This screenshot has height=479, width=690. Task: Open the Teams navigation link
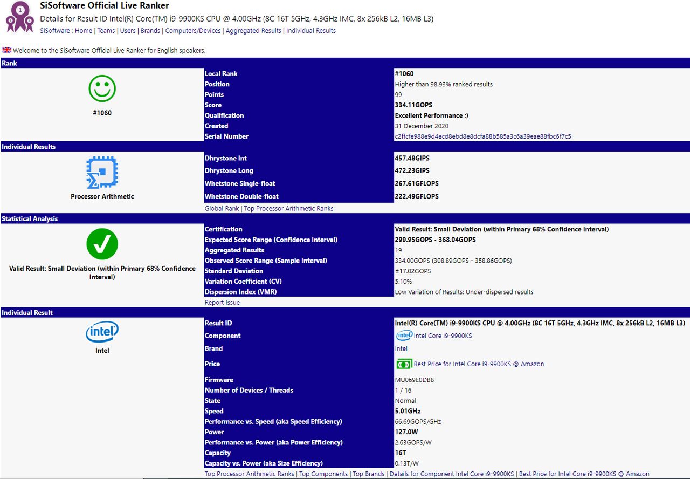pyautogui.click(x=106, y=31)
